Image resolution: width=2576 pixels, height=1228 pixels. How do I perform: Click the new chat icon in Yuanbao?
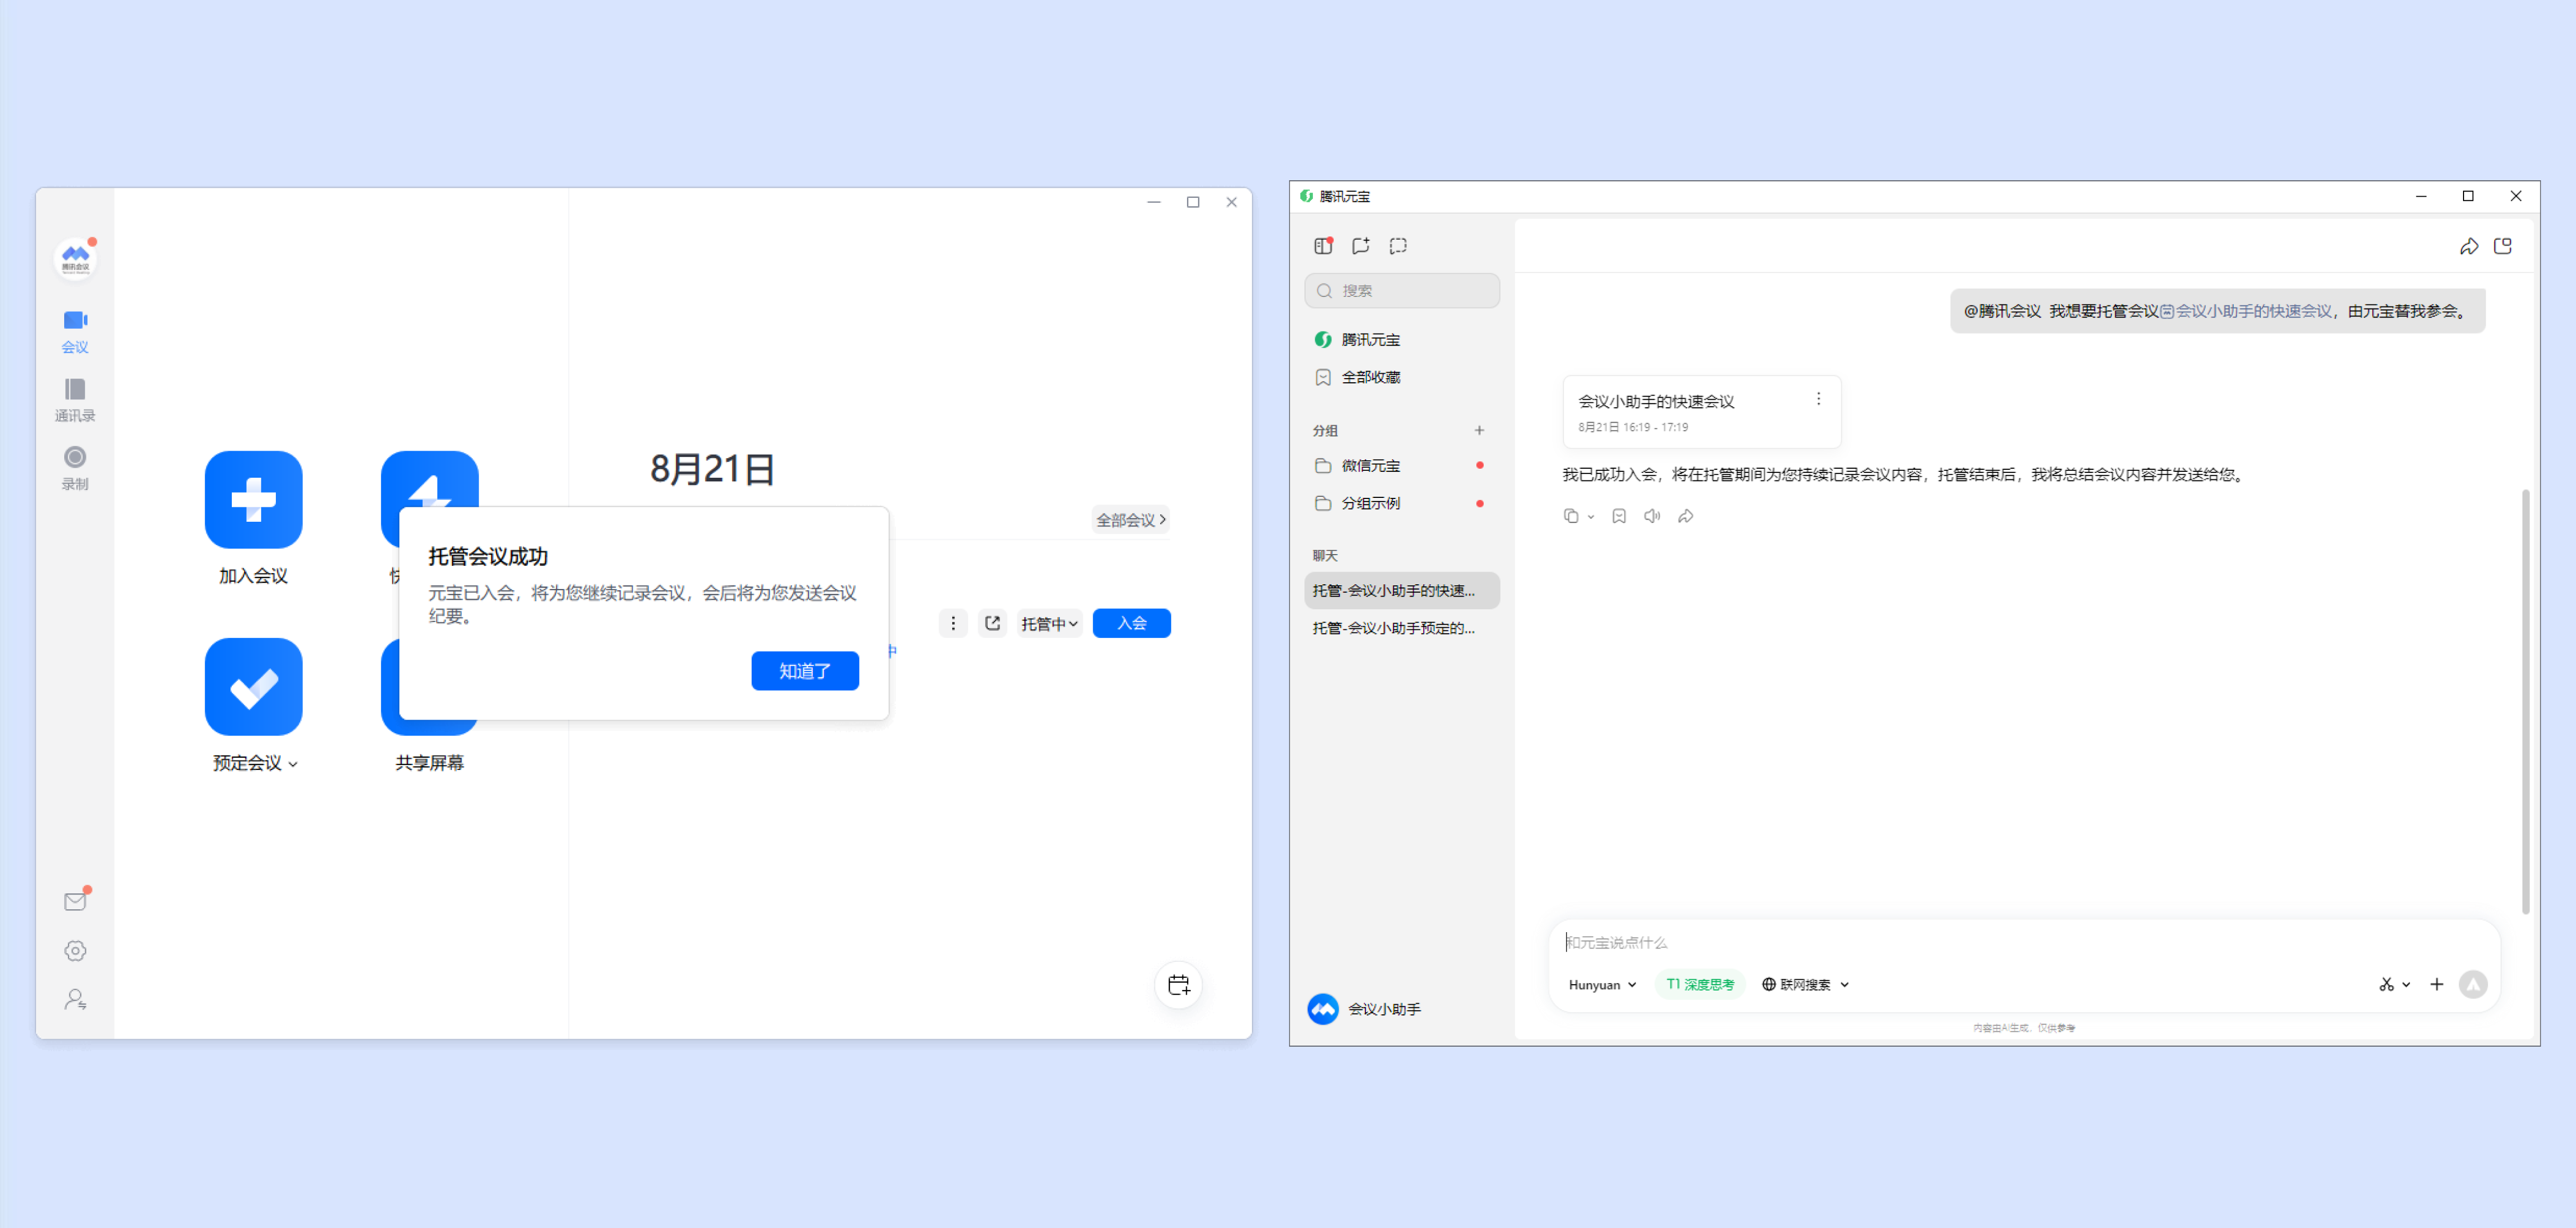click(x=1360, y=246)
